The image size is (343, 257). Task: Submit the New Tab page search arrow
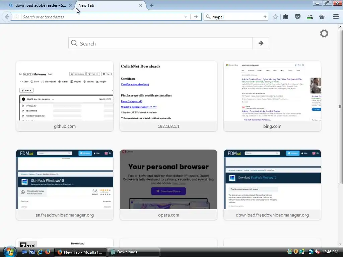pyautogui.click(x=261, y=43)
